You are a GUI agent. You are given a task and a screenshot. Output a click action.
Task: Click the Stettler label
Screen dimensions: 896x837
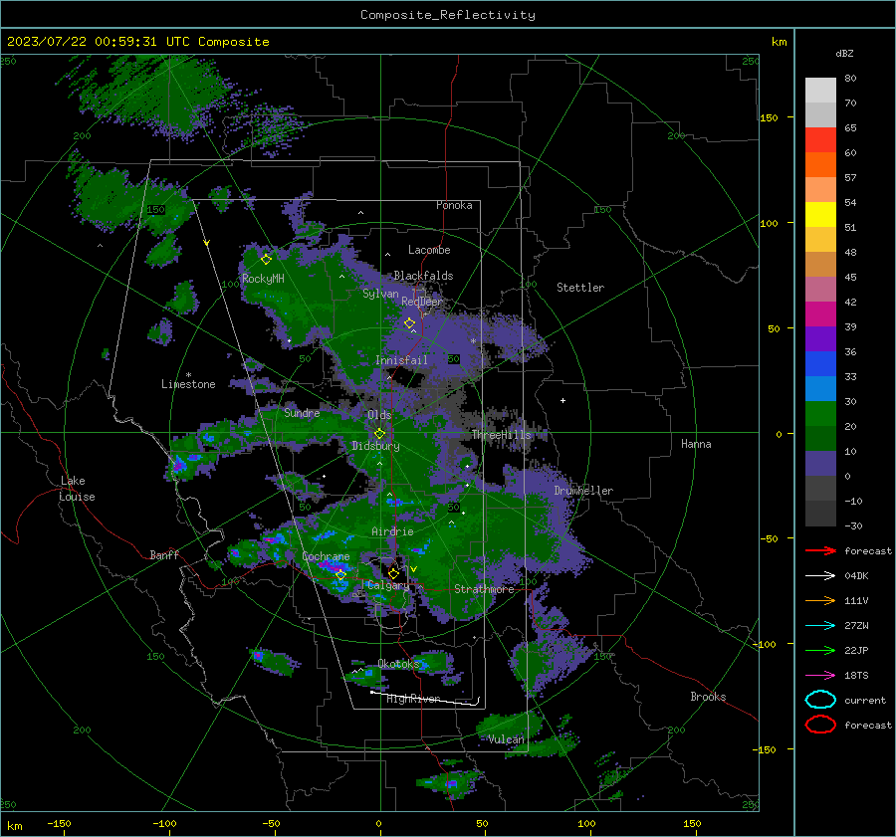coord(580,288)
